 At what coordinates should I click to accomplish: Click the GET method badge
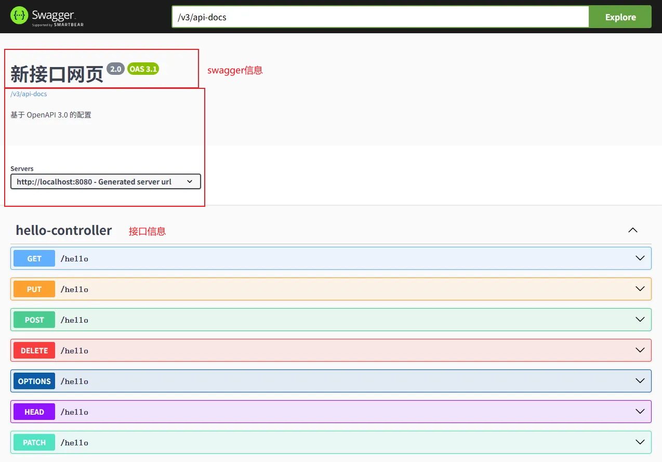[x=34, y=258]
